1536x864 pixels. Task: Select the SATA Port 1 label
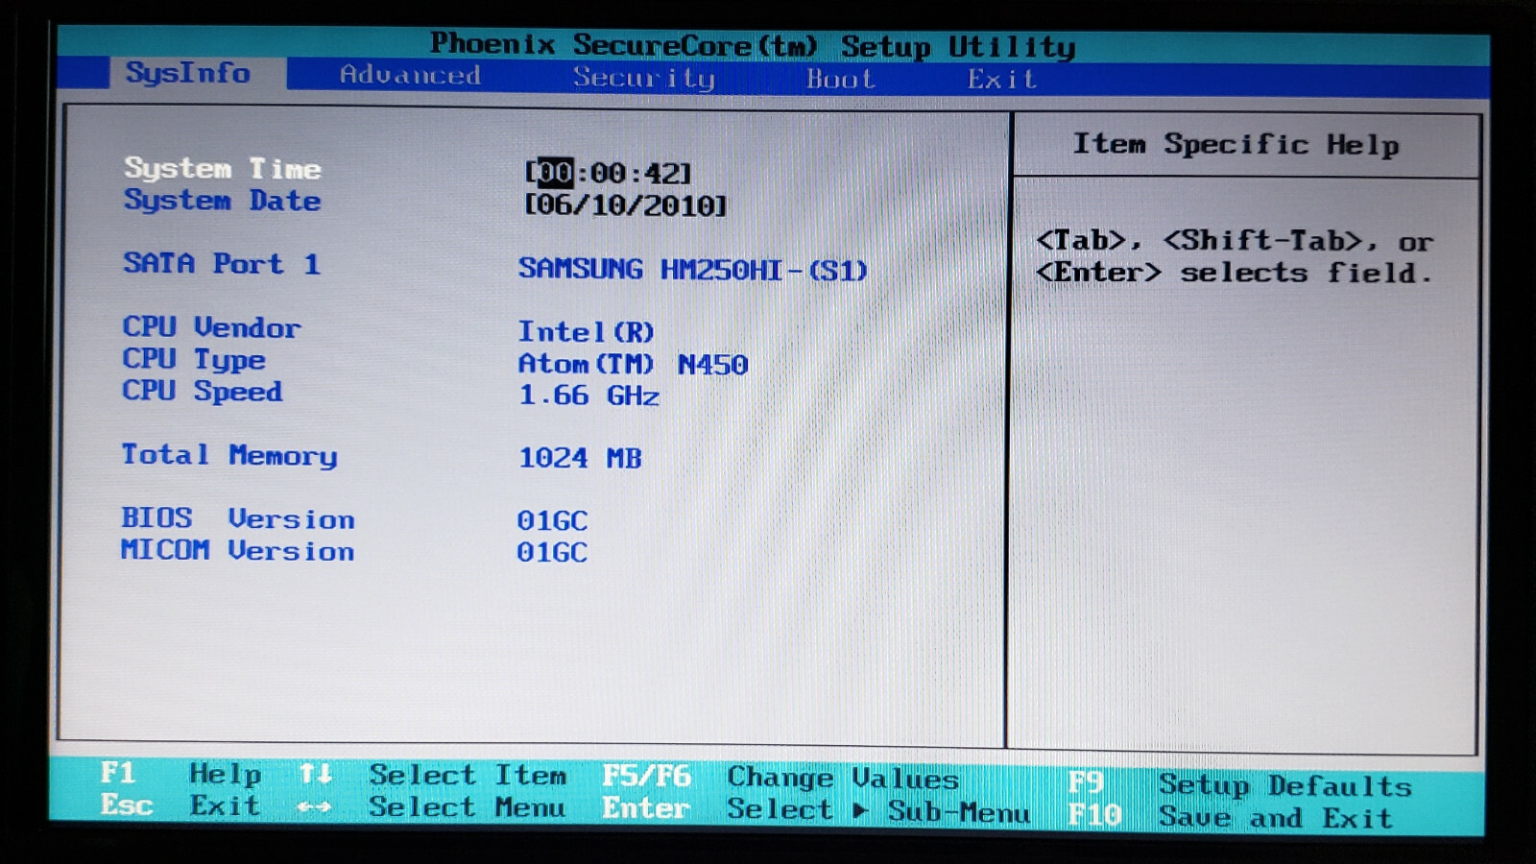(x=222, y=263)
